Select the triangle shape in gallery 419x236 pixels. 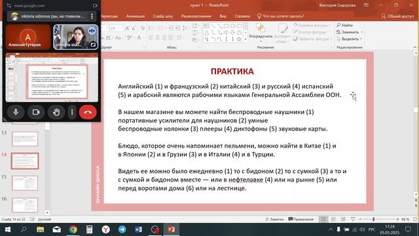[207, 33]
